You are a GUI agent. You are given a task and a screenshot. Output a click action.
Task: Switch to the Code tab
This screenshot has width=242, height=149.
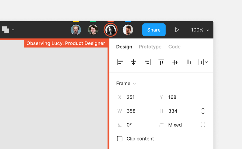(x=175, y=47)
